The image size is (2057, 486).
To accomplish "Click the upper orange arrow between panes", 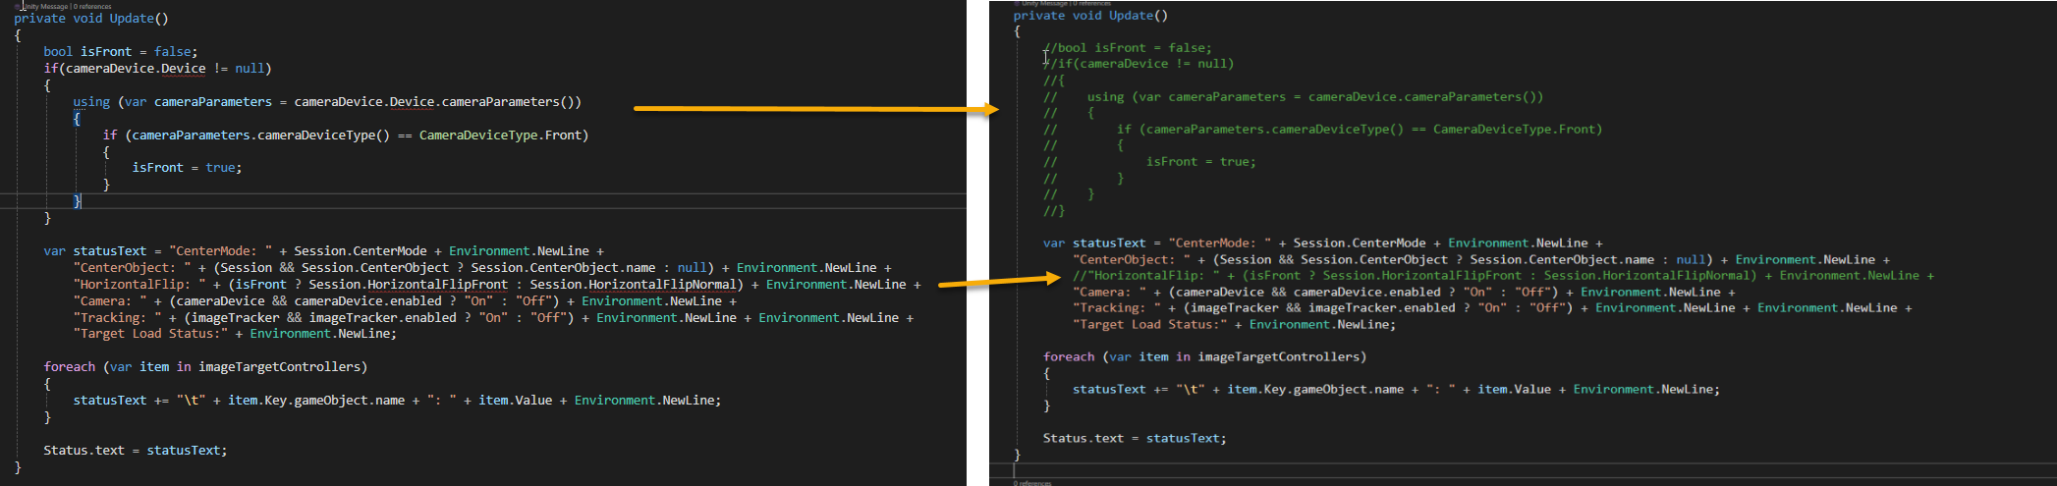I will 815,109.
